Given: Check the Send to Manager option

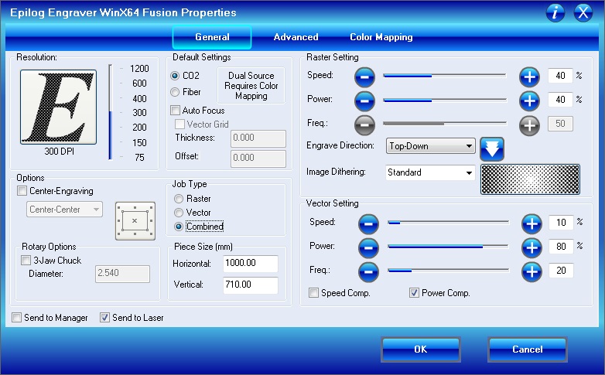Looking at the screenshot, I should [x=16, y=318].
